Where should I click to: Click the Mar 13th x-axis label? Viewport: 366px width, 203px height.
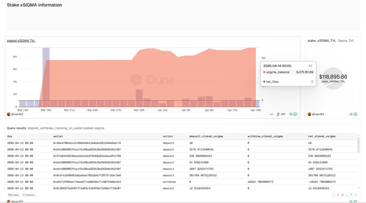[23, 110]
